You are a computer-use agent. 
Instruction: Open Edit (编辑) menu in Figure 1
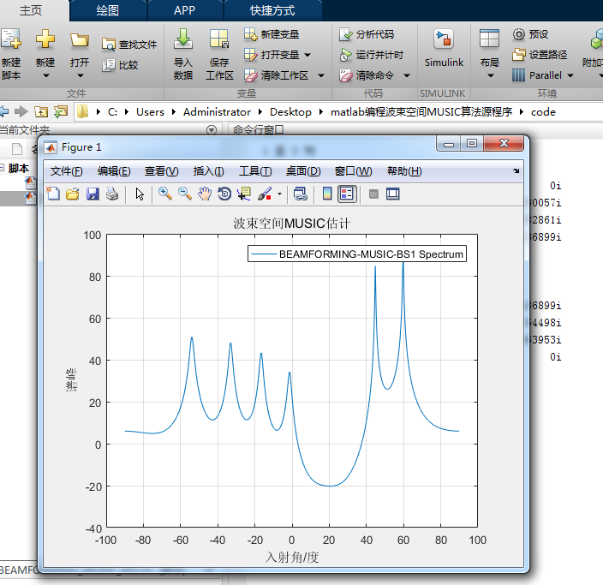[x=114, y=171]
